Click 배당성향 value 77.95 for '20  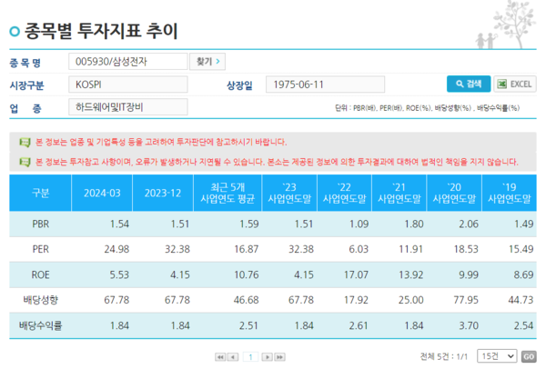tap(466, 300)
